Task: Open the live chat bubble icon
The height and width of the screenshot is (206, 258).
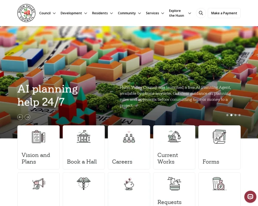Action: (x=250, y=197)
